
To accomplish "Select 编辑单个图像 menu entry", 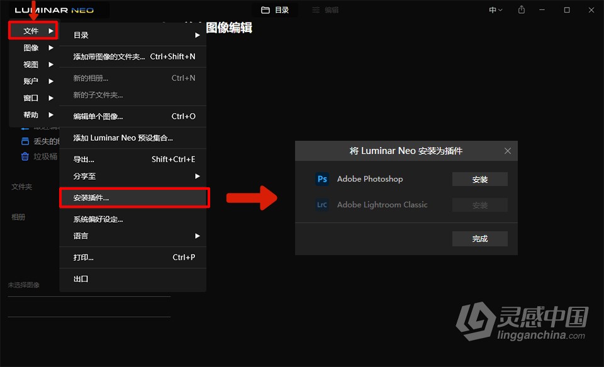I will tap(133, 116).
